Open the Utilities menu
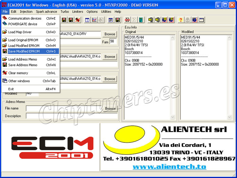 106,12
